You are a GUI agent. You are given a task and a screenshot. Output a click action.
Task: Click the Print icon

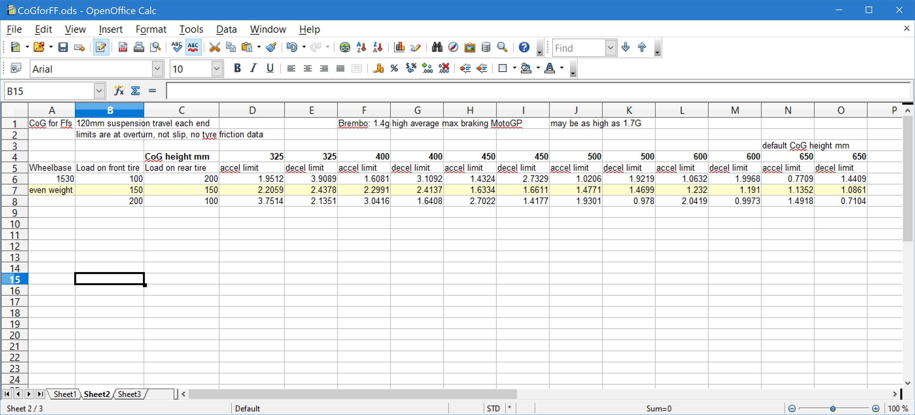pos(139,47)
